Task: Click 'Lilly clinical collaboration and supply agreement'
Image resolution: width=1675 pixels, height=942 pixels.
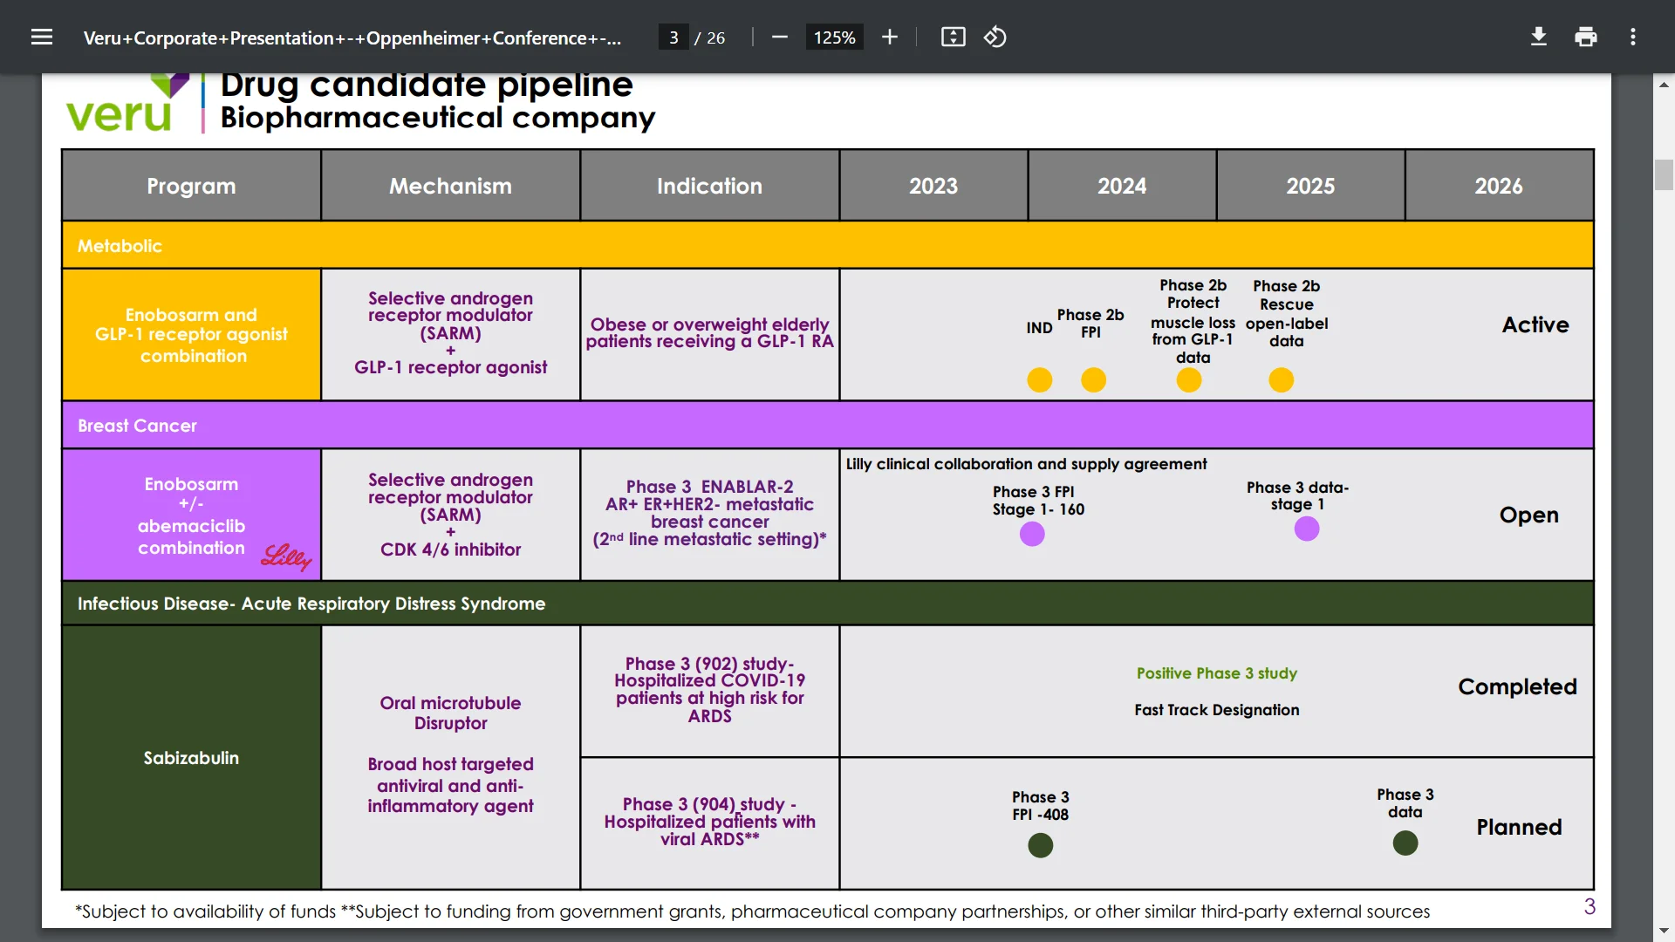Action: 1026,464
